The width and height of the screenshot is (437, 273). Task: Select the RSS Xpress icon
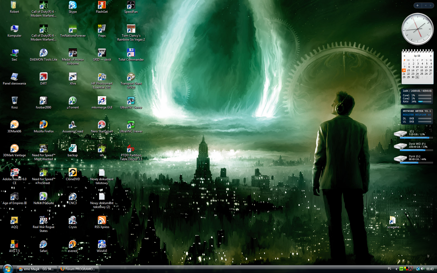(x=102, y=223)
